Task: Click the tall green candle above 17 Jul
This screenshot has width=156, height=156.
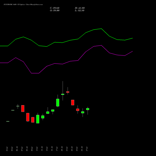Action: 58,103
